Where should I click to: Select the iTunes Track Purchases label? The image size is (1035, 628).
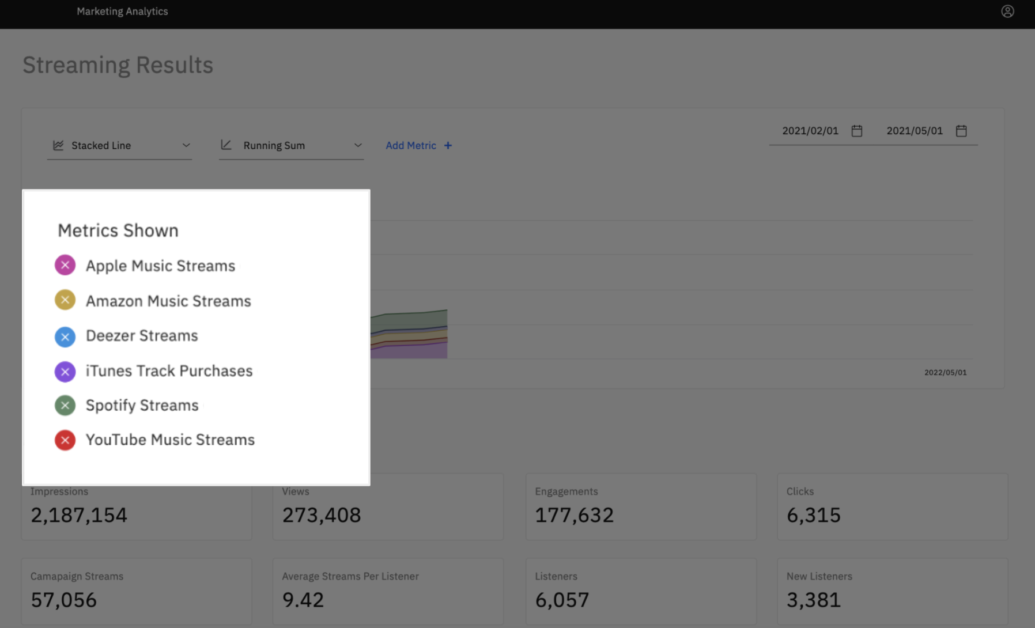tap(169, 370)
